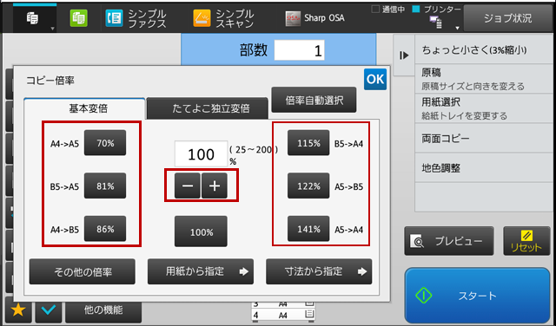
Task: Open その他の倍率 other ratios
Action: point(83,271)
